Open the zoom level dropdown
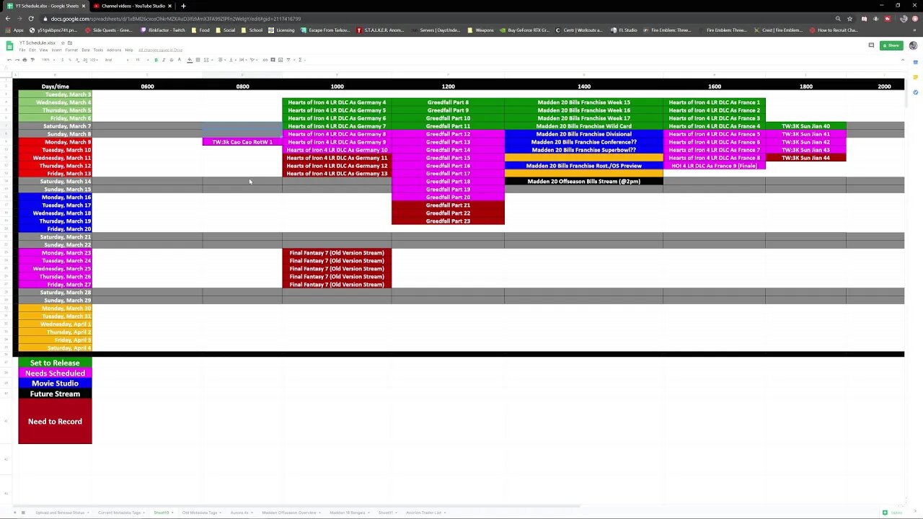 click(48, 60)
